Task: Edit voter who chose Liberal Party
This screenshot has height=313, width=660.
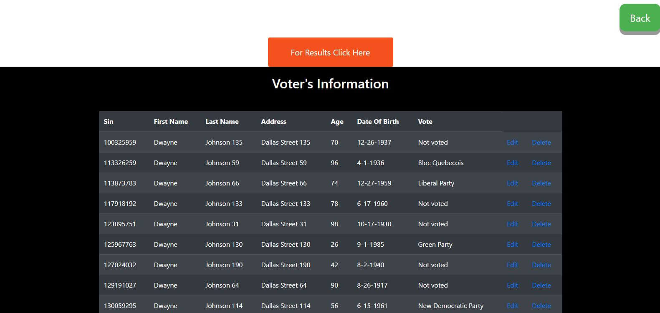Action: tap(512, 183)
